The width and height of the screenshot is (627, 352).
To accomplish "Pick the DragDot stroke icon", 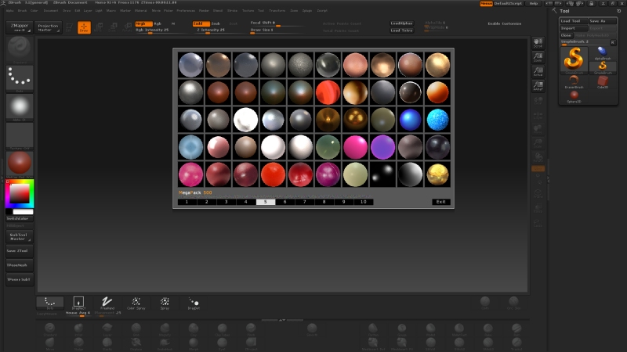I will tap(194, 303).
